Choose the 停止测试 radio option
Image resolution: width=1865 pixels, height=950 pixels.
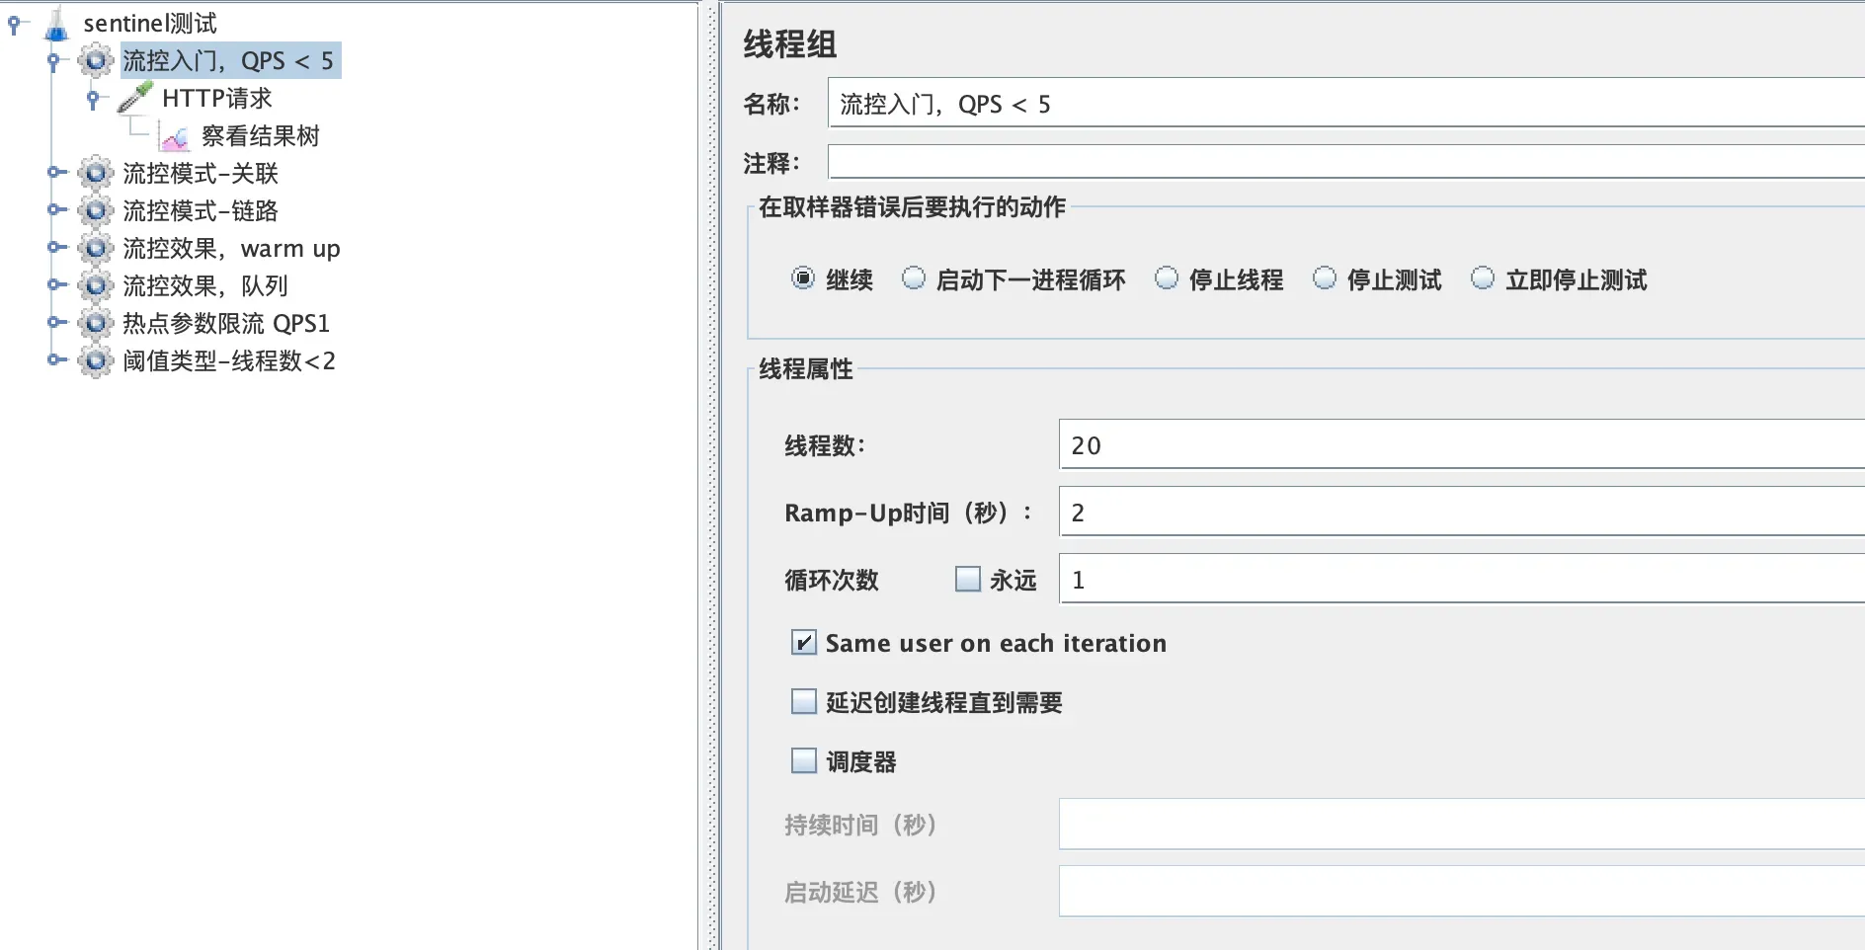1325,278
